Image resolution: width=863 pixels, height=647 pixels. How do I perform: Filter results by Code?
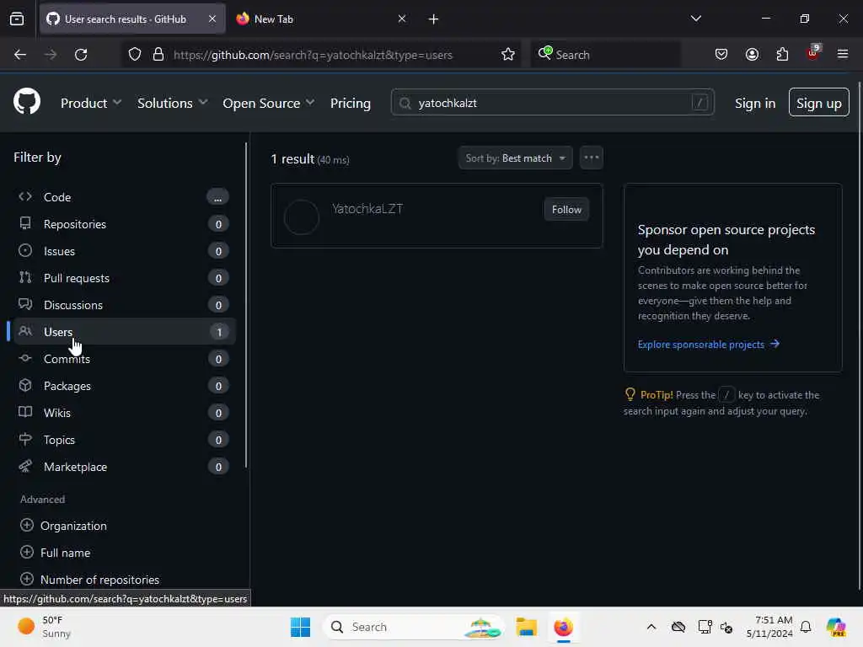[x=125, y=197]
